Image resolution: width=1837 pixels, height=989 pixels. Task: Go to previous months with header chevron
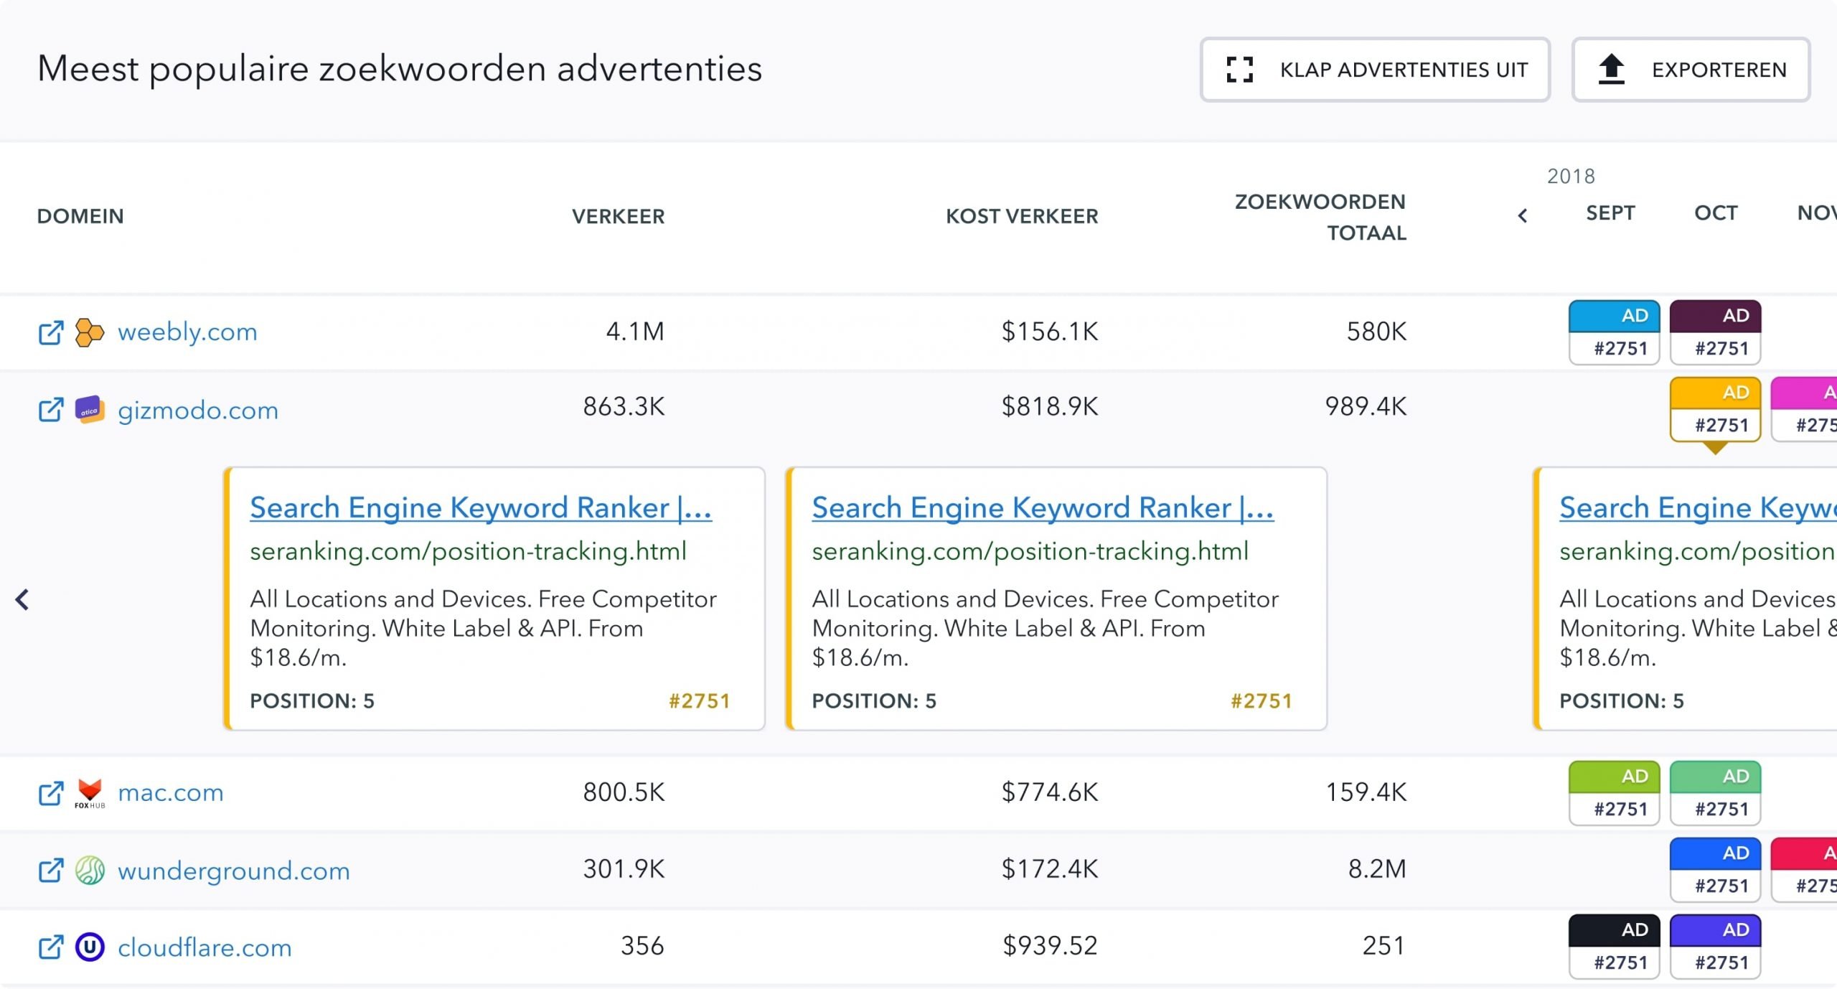[x=1523, y=215]
